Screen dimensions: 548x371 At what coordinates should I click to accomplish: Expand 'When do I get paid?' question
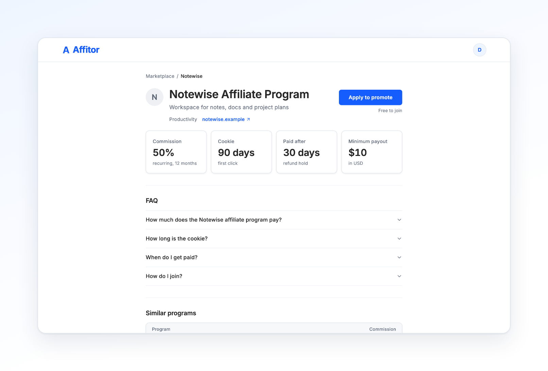coord(274,258)
